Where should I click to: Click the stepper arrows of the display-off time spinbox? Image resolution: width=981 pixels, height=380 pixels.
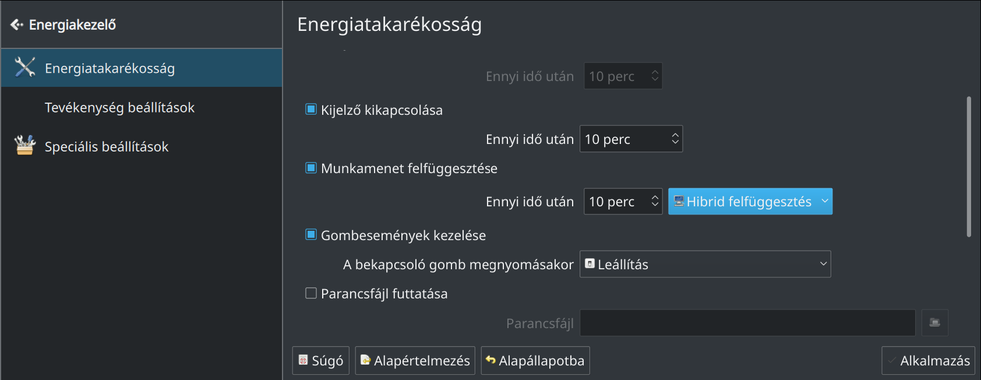point(675,139)
